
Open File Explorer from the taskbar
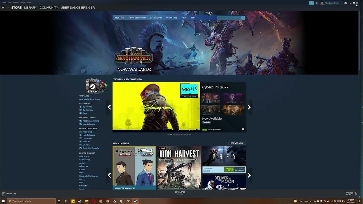(87, 201)
